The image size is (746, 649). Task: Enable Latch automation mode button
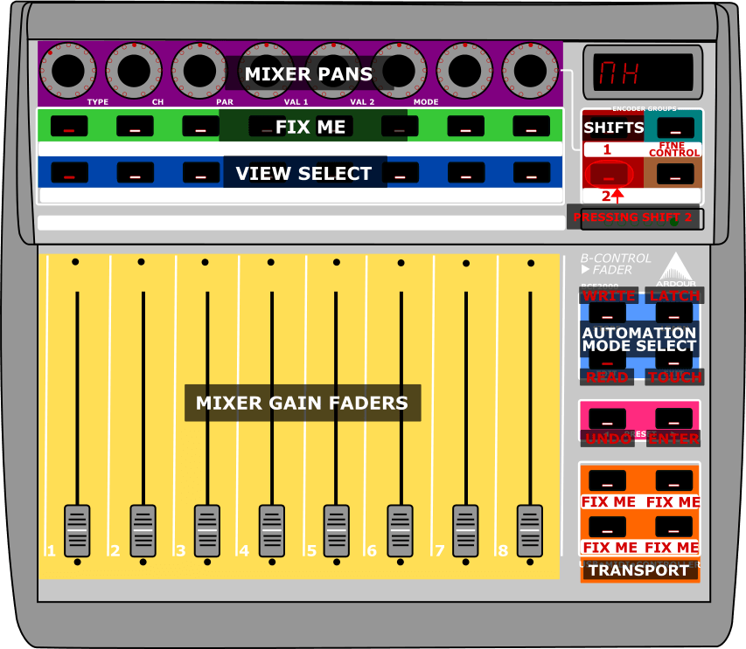click(674, 313)
